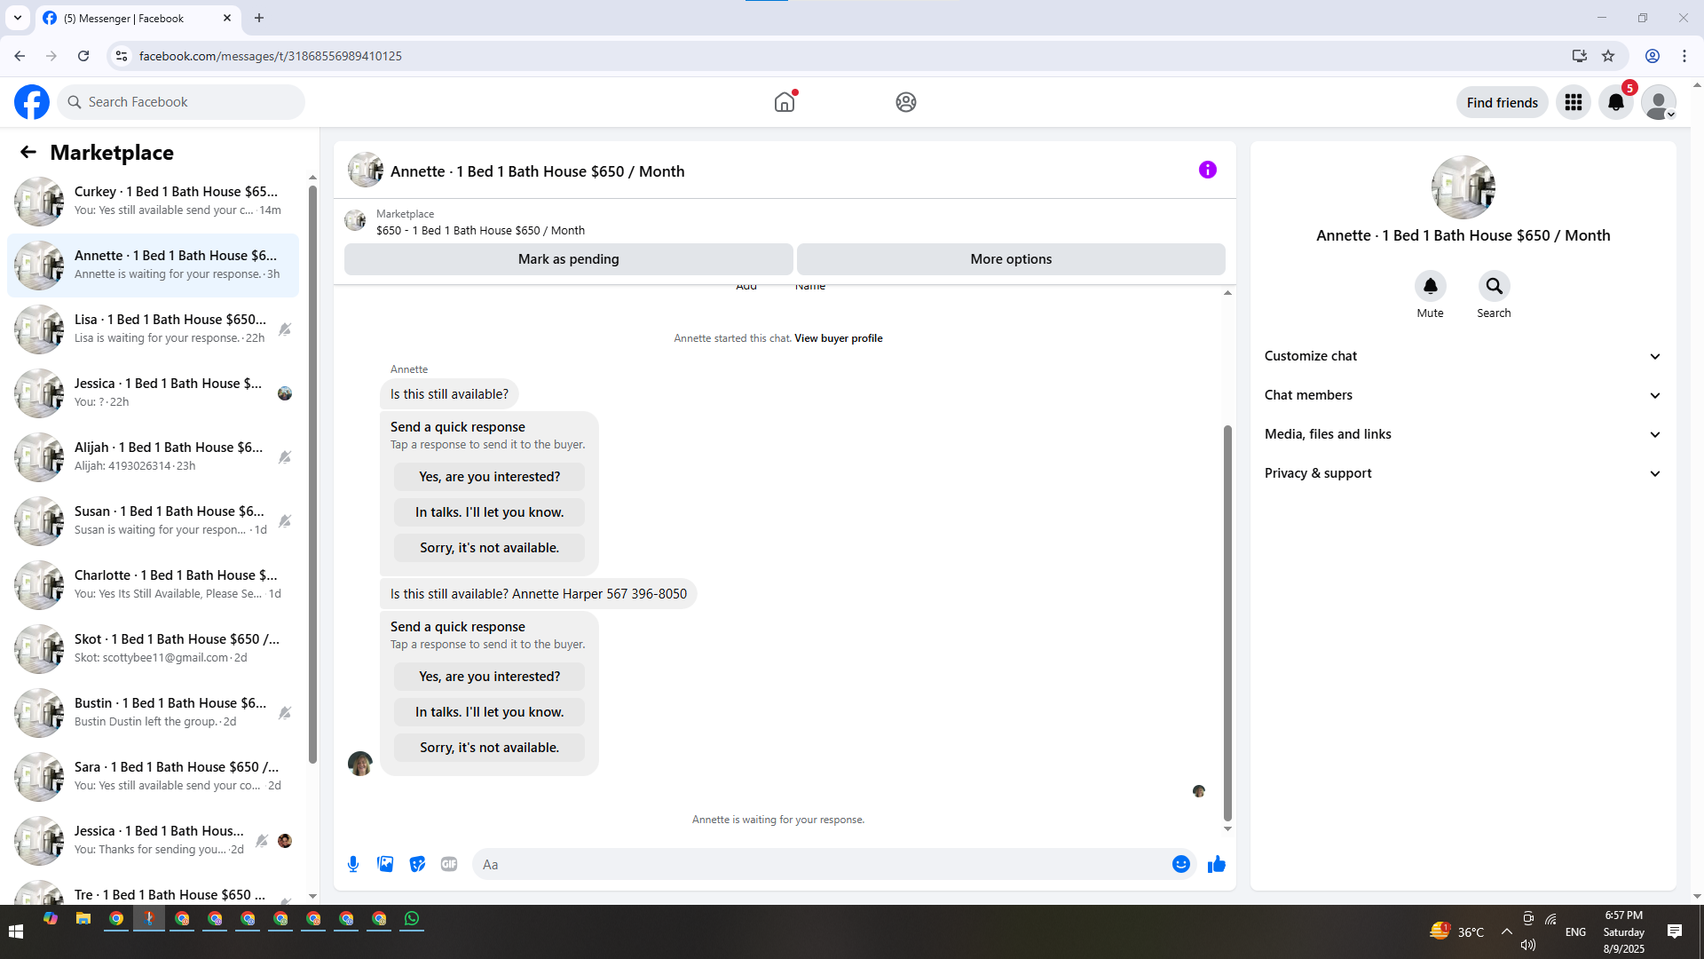The width and height of the screenshot is (1704, 959).
Task: Search within conversation magnifier button
Action: click(1494, 286)
